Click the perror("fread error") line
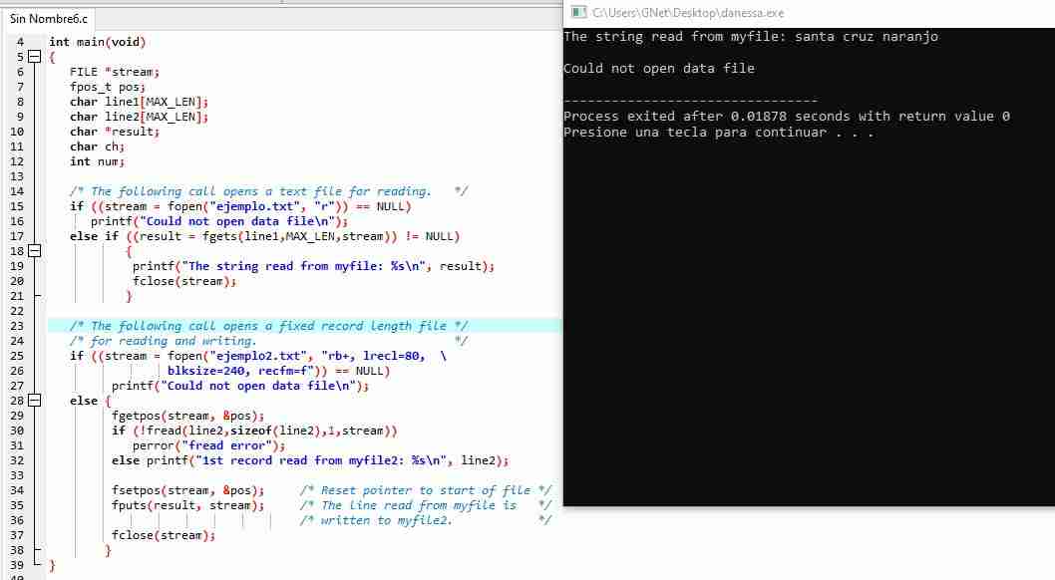This screenshot has width=1055, height=580. [208, 445]
